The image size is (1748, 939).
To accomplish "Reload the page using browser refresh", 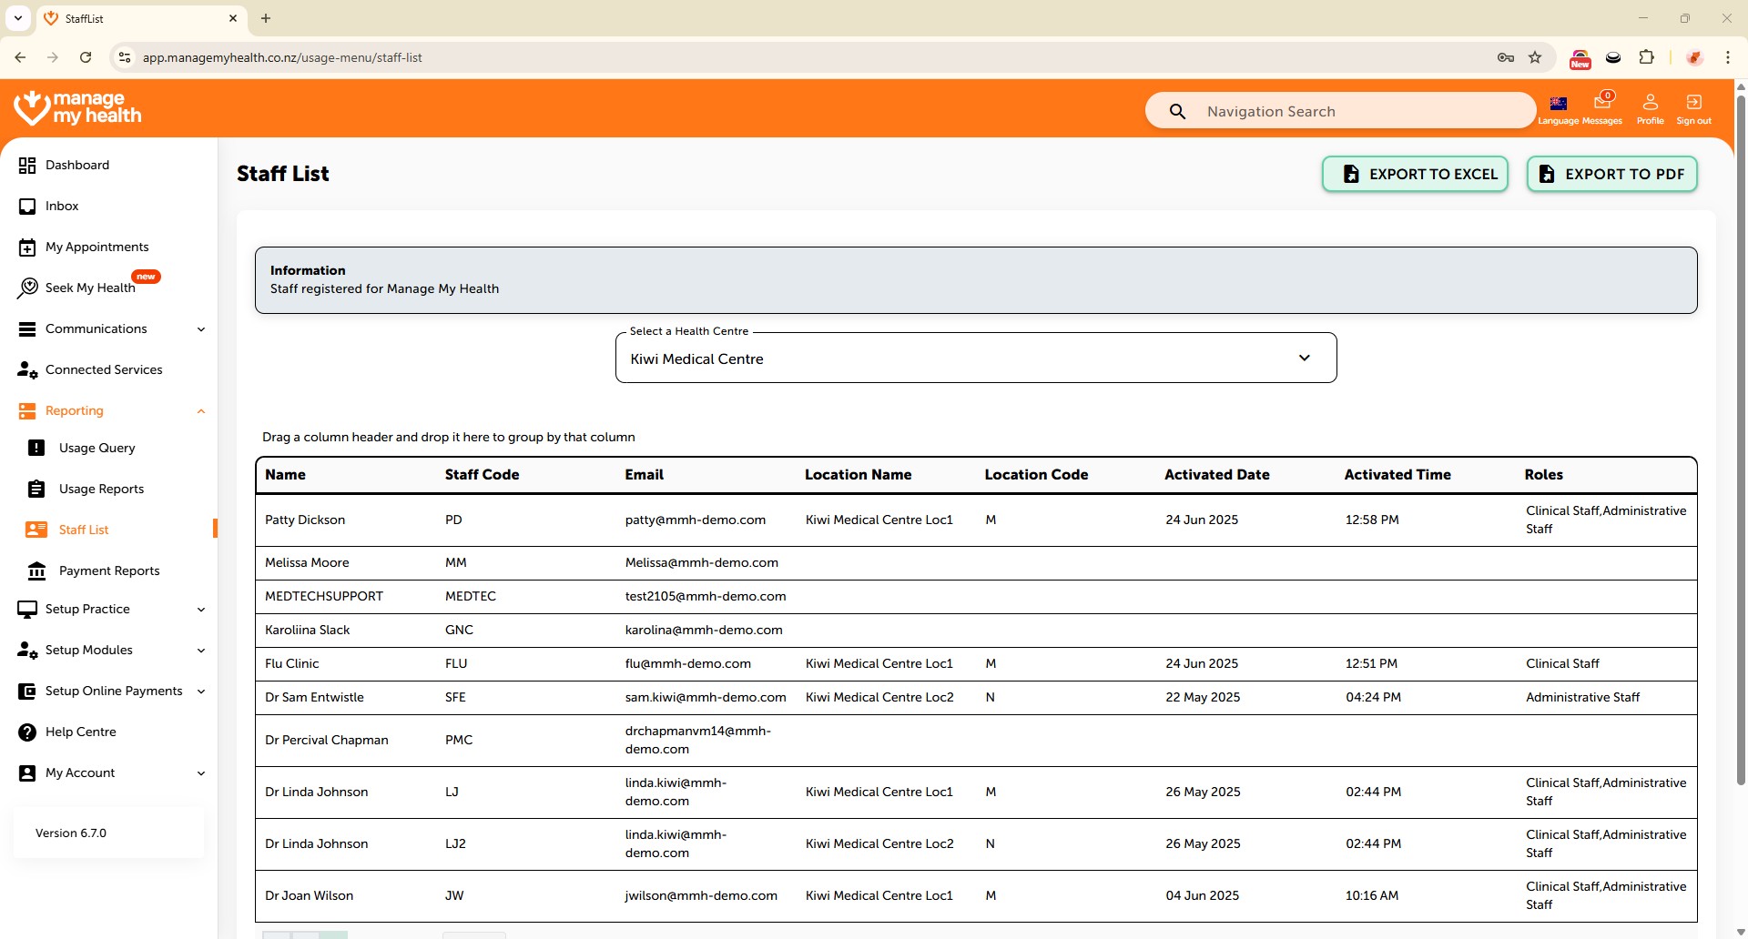I will [86, 57].
